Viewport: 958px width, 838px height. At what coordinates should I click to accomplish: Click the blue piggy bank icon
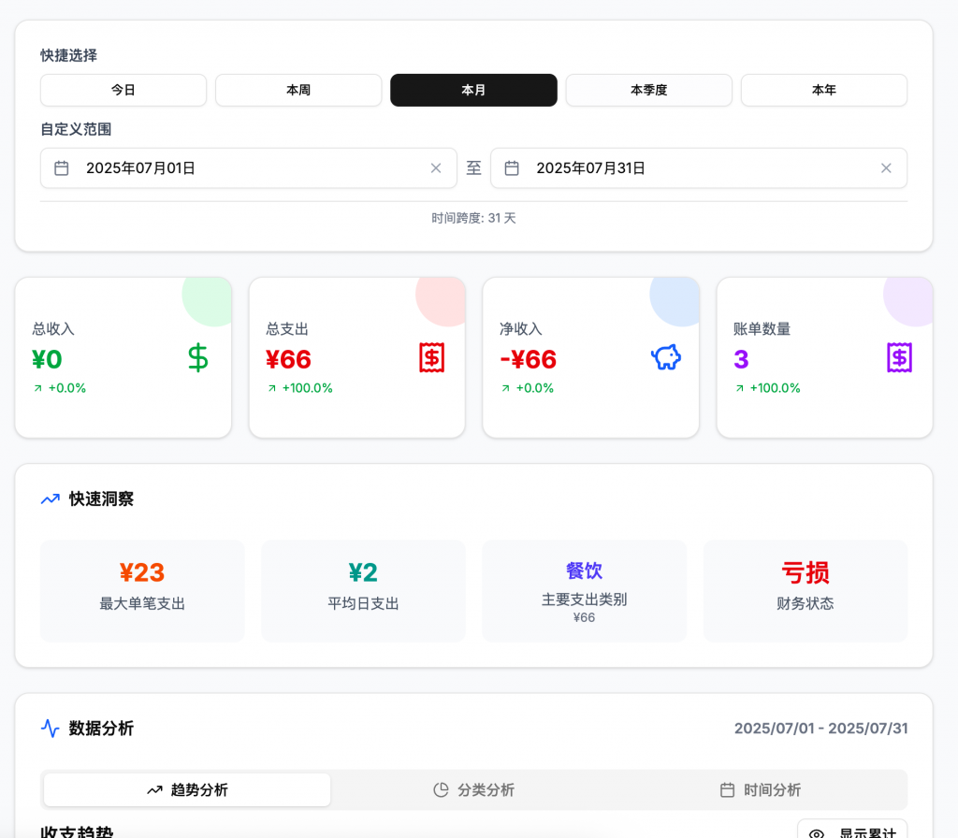[x=665, y=357]
